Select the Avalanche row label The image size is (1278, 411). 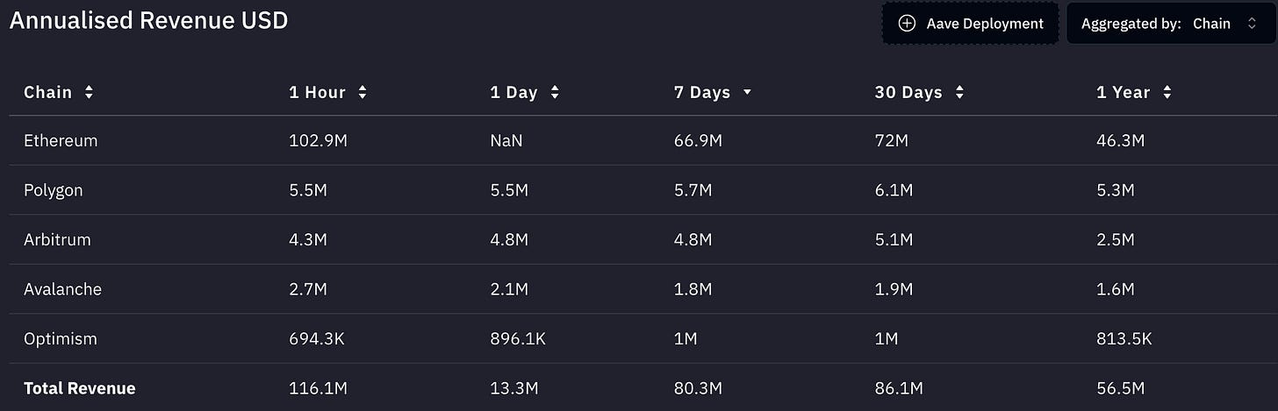pos(62,288)
